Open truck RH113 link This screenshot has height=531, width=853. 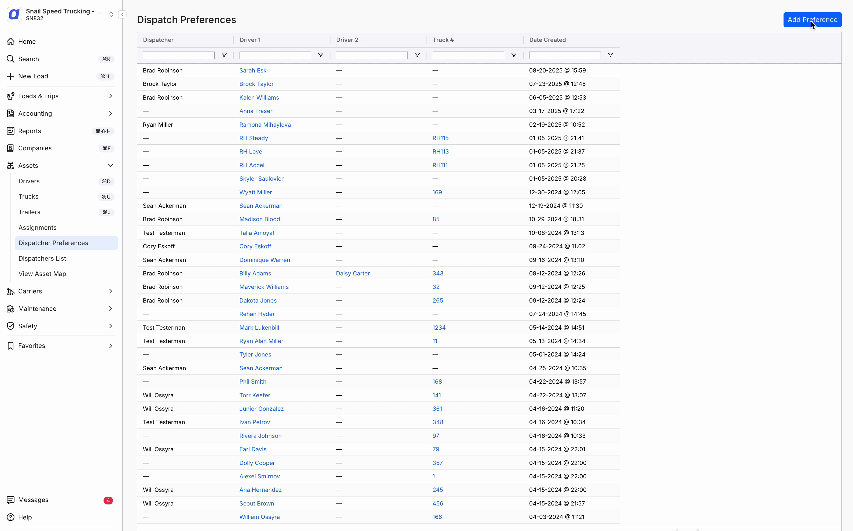tap(440, 152)
